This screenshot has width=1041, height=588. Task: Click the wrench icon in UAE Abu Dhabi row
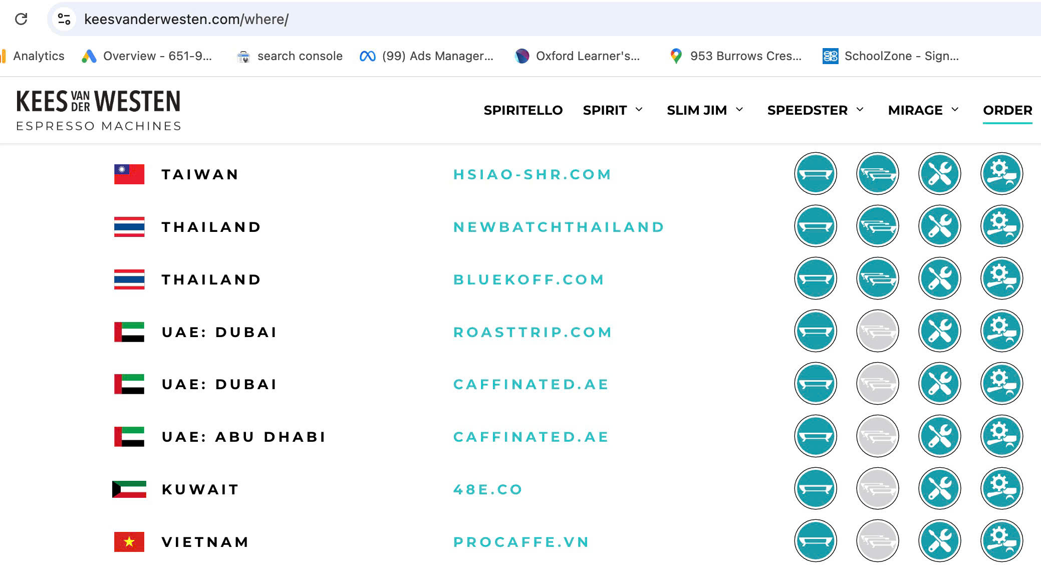point(939,436)
